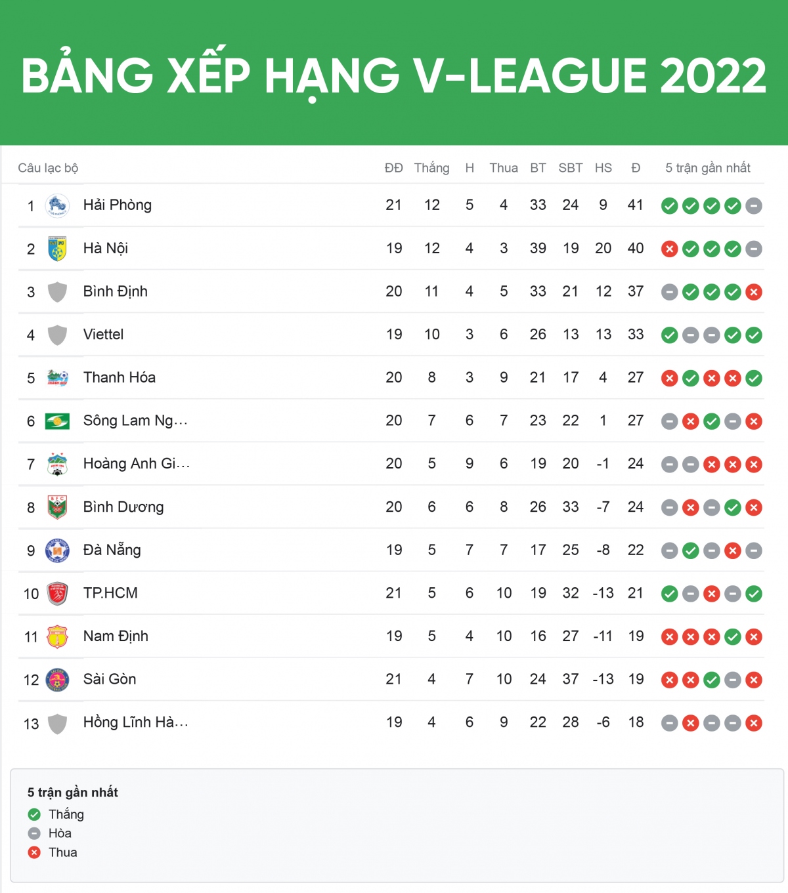Open the Hoàng Anh Gia Lai club logo
The height and width of the screenshot is (893, 788).
click(x=57, y=465)
